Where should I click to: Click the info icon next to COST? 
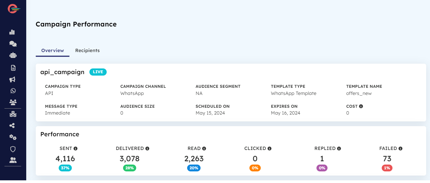tap(361, 106)
